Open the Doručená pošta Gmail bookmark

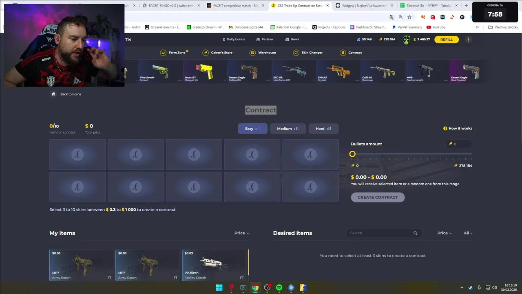[x=247, y=27]
